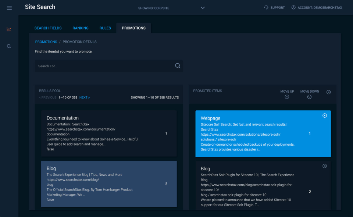Switch to the Promotions tab
Screen dimensions: 353x217
click(133, 28)
